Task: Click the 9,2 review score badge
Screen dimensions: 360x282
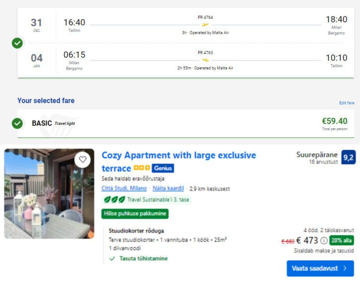Action: [x=348, y=157]
